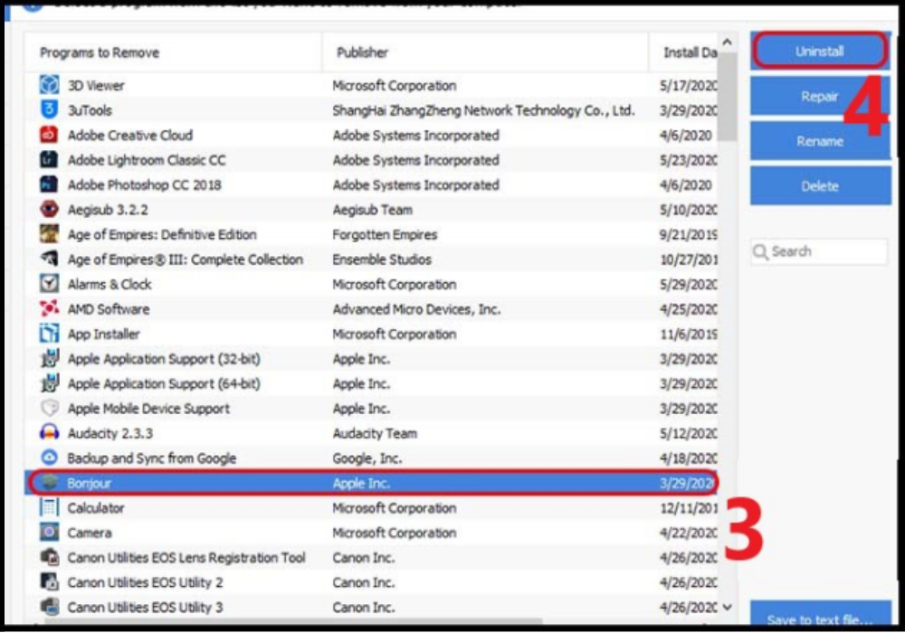This screenshot has height=633, width=905.
Task: Click the Uninstall button
Action: click(x=820, y=51)
